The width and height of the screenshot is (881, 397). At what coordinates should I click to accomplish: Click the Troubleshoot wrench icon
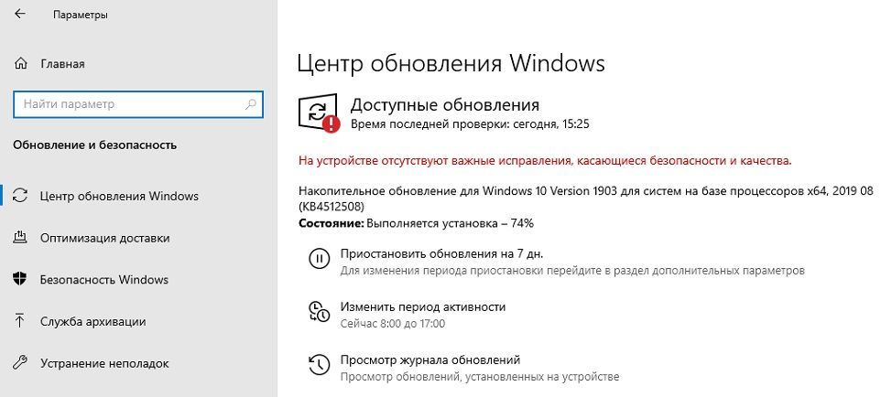tap(21, 363)
